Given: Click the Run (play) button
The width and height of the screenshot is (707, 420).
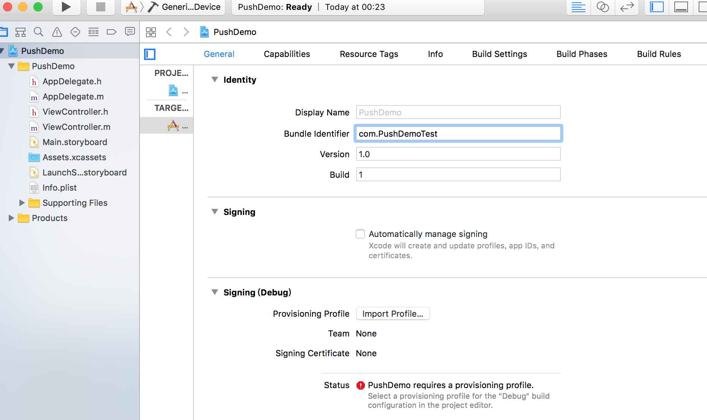Looking at the screenshot, I should (66, 7).
